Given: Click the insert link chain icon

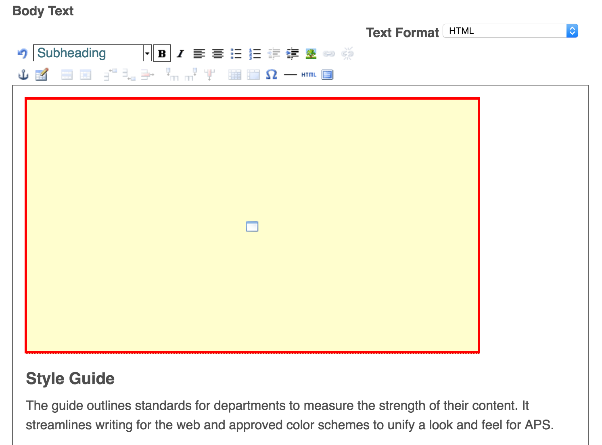Looking at the screenshot, I should pos(329,53).
